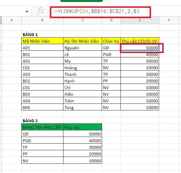Select the PP cell in Hạnh's row
The height and width of the screenshot is (173, 181).
point(111,81)
